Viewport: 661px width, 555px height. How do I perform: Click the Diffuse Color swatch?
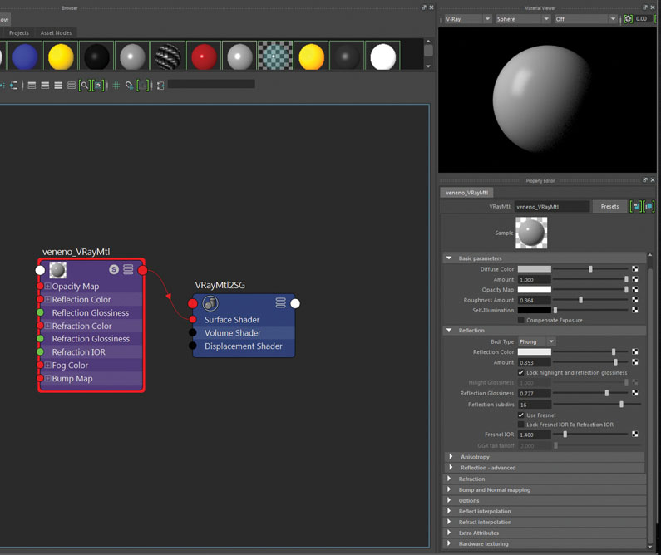click(534, 268)
